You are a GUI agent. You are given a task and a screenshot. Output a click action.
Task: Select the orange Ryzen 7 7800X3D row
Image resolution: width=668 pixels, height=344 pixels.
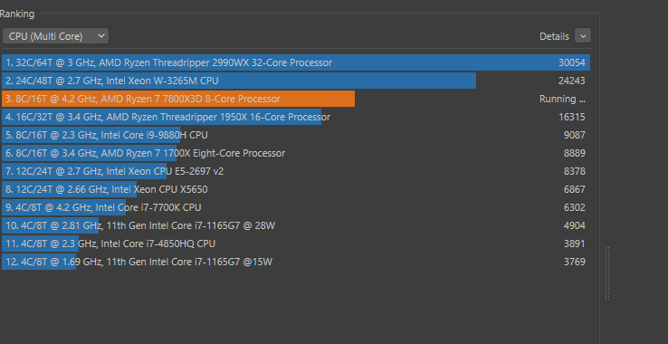click(296, 99)
